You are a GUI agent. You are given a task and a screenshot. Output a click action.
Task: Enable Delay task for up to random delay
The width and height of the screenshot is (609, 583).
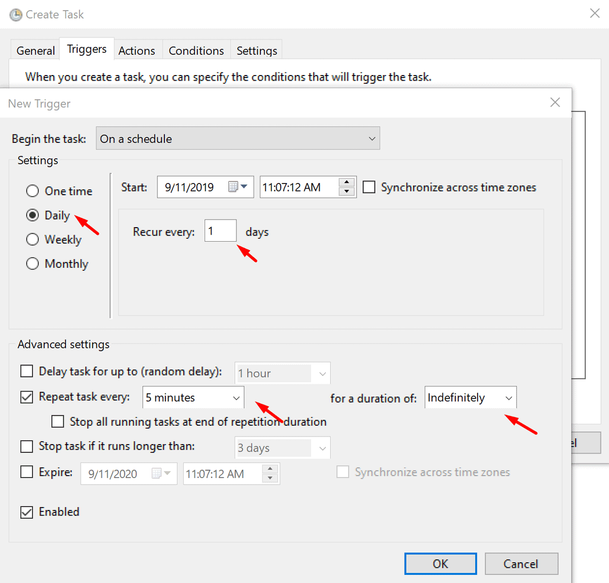(x=26, y=372)
